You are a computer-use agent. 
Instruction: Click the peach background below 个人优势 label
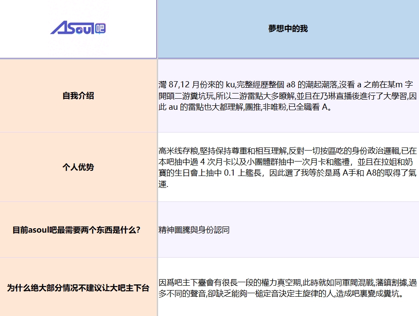coord(78,187)
